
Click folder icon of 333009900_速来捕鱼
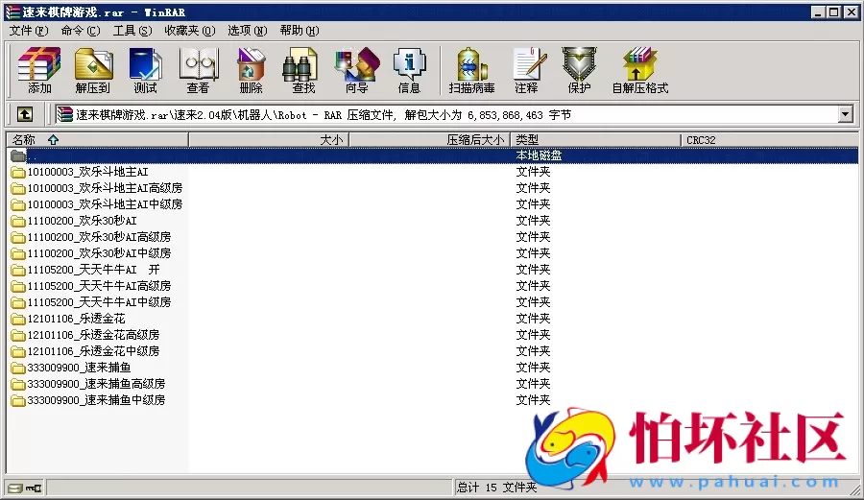pos(18,368)
